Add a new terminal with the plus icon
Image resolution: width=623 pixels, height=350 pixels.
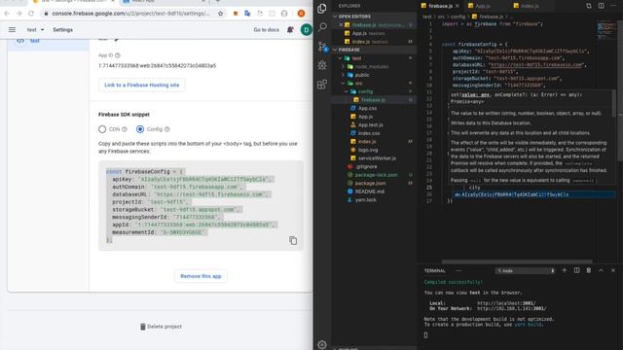coord(565,270)
